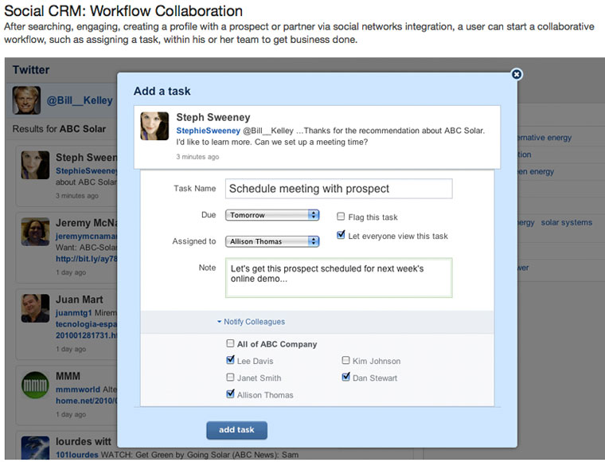Uncheck Lee Davis notification
This screenshot has width=605, height=462.
(230, 360)
